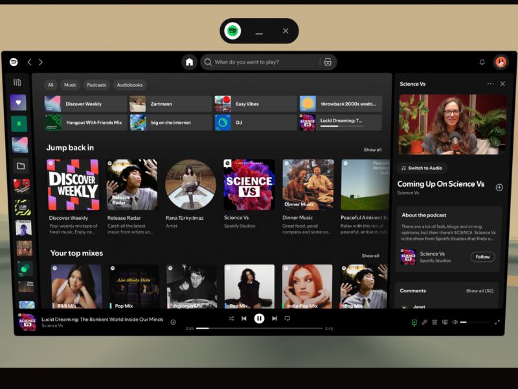Open the DJ shortcut tile
This screenshot has height=389, width=518.
tap(255, 123)
